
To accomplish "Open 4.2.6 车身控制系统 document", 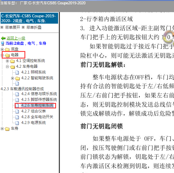I will click(37, 105).
